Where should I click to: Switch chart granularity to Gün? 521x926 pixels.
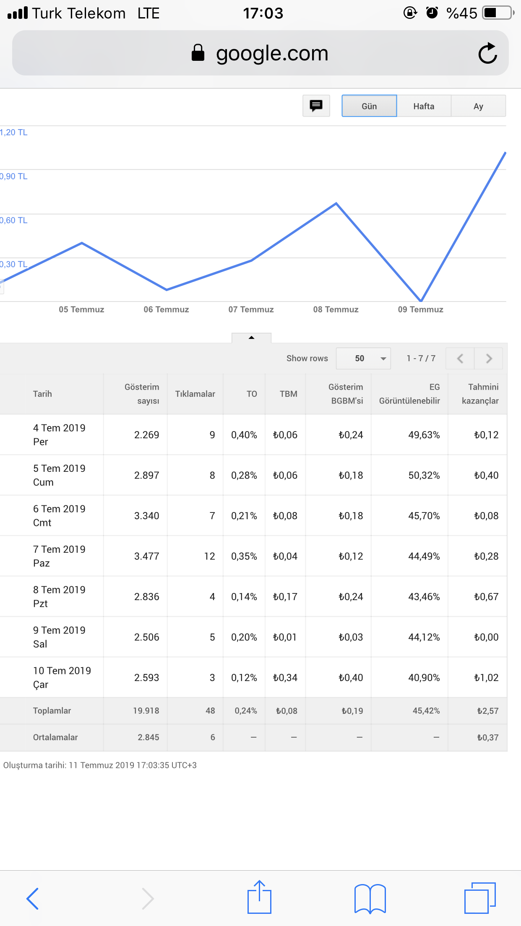click(x=369, y=106)
